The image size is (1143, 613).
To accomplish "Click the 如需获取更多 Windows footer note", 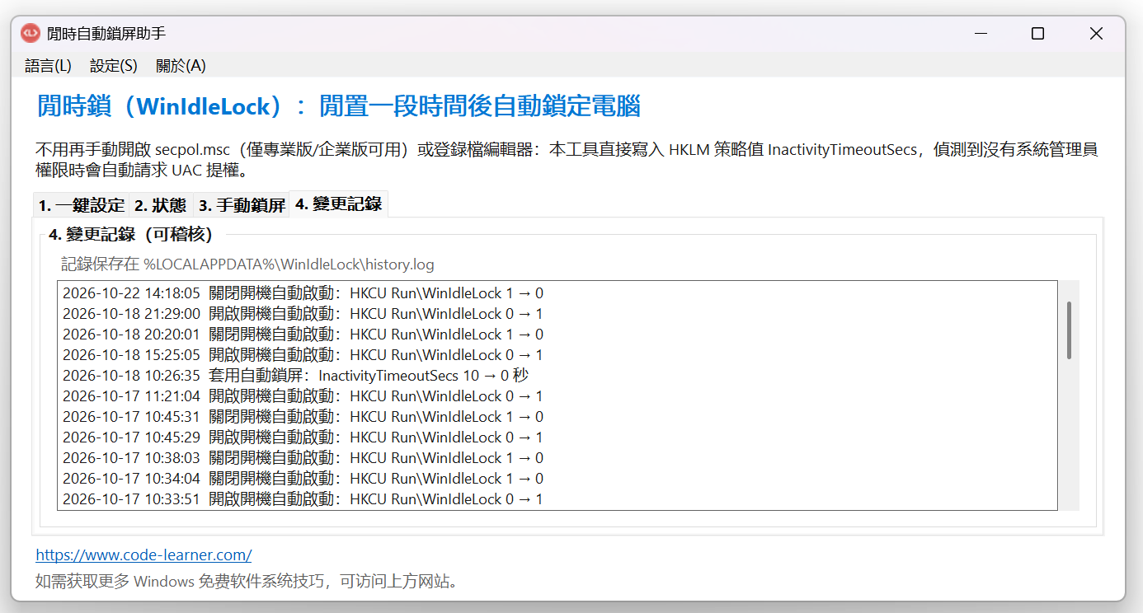I will 247,581.
